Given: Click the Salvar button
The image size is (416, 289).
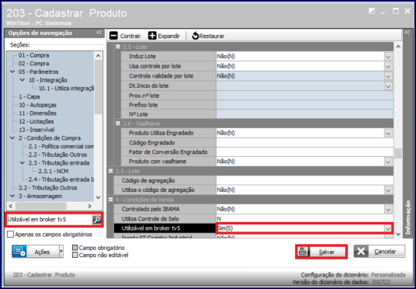Looking at the screenshot, I should (321, 251).
